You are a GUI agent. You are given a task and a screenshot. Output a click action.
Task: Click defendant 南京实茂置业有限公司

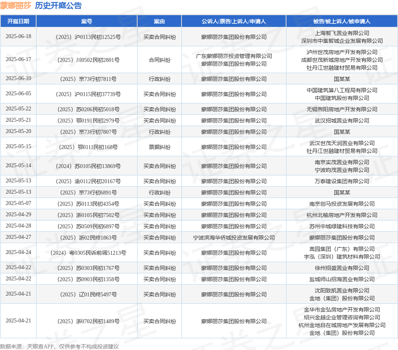tap(342, 162)
